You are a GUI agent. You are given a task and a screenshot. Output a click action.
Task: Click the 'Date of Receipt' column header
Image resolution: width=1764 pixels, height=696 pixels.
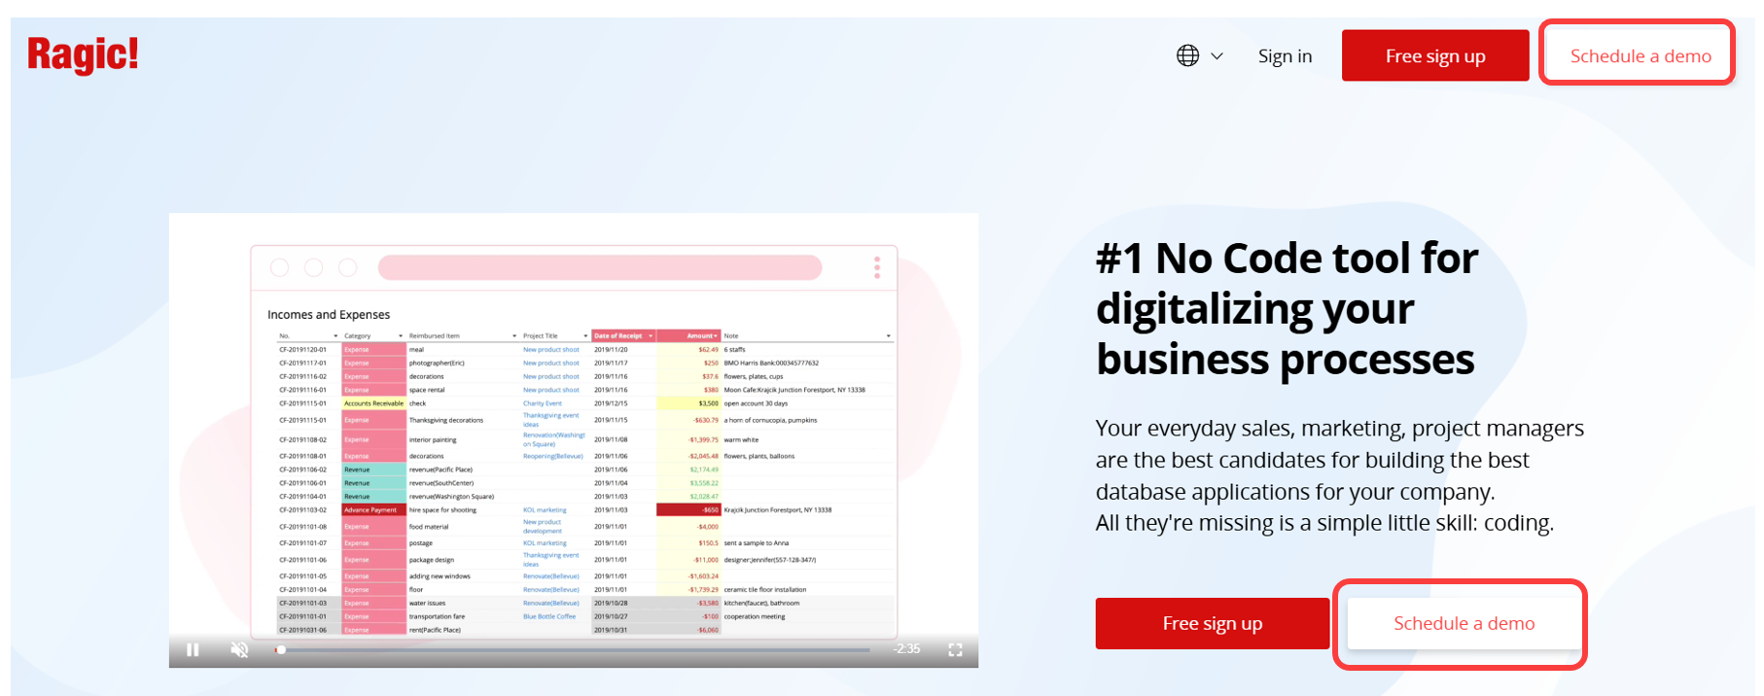[622, 335]
